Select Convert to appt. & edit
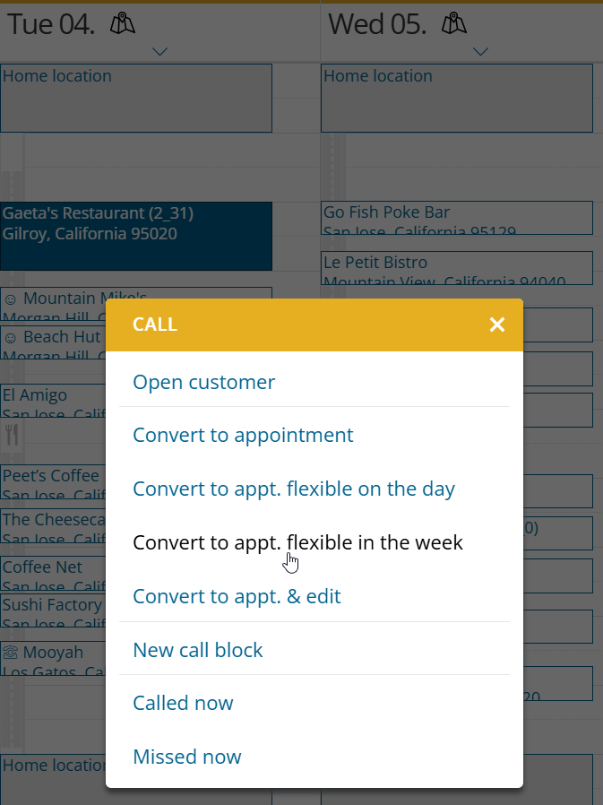This screenshot has height=805, width=603. click(x=237, y=596)
